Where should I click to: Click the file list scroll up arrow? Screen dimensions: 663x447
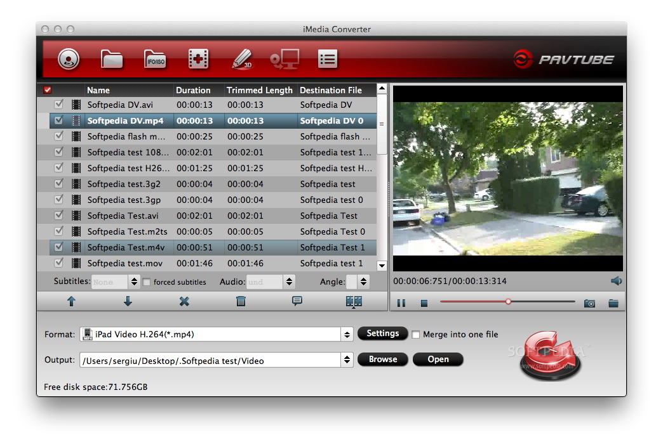pyautogui.click(x=382, y=88)
